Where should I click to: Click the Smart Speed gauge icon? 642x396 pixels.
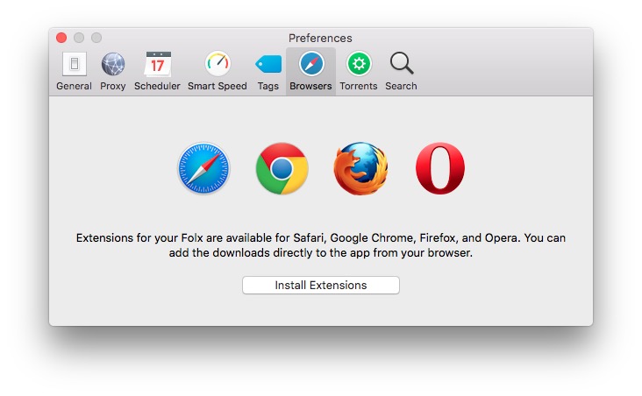pos(218,64)
